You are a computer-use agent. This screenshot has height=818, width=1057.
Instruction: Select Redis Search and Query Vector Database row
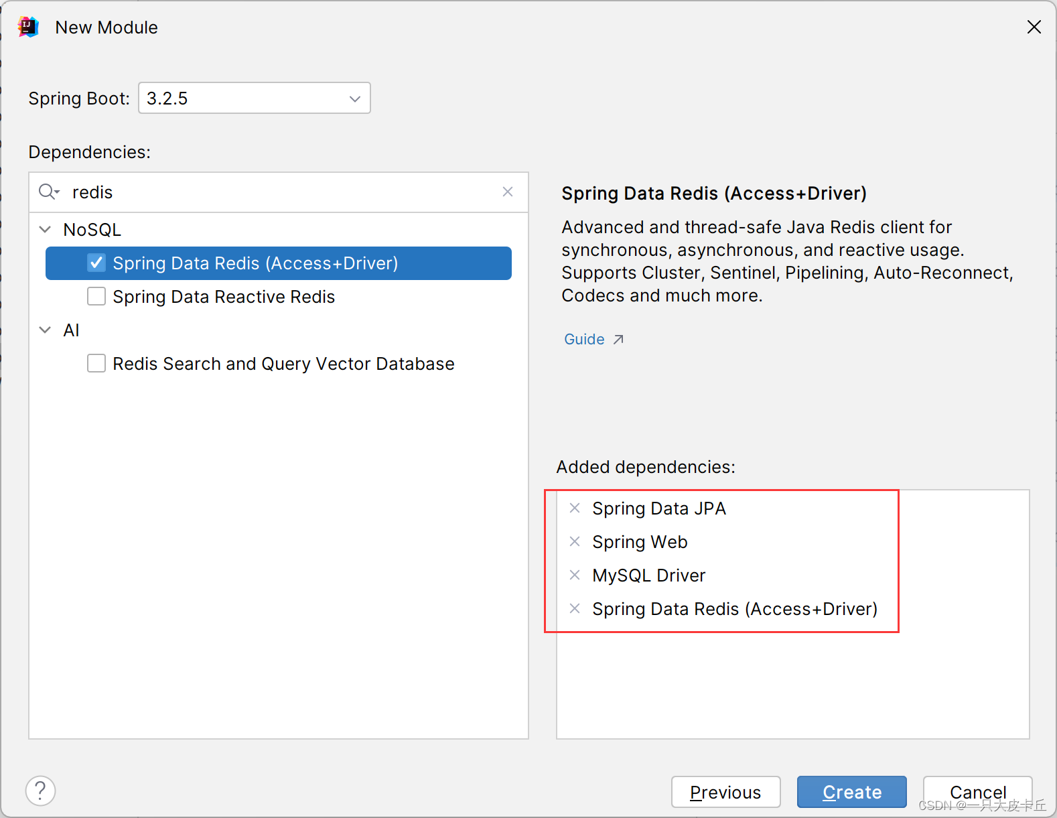pyautogui.click(x=279, y=363)
